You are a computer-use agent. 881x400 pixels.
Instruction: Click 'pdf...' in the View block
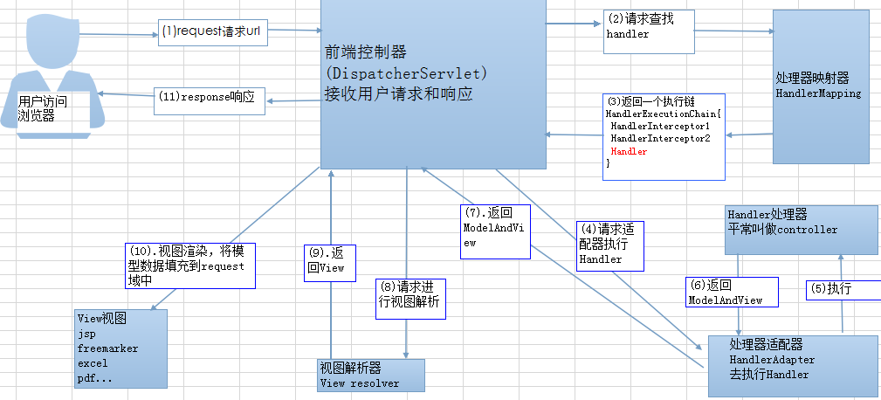point(95,378)
